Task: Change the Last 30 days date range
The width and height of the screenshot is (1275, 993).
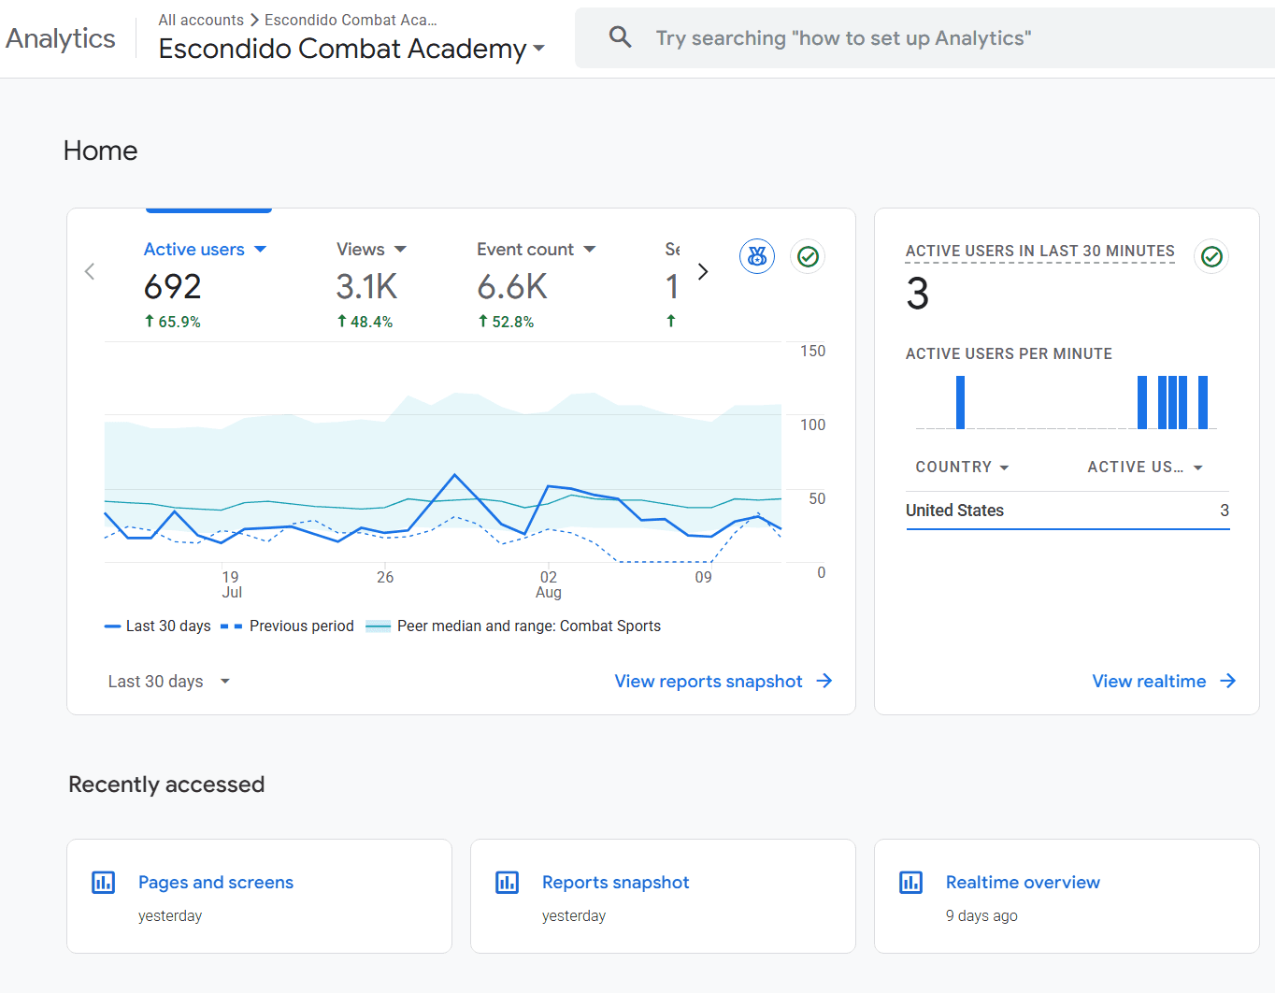Action: tap(168, 682)
